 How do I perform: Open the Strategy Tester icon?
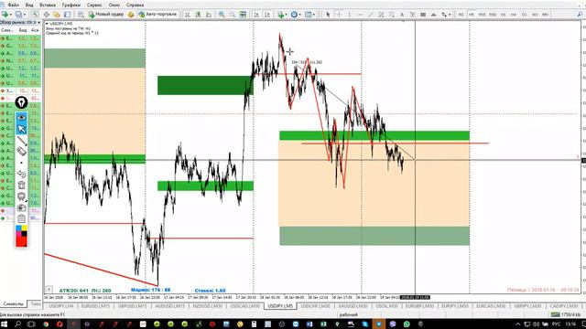81,15
